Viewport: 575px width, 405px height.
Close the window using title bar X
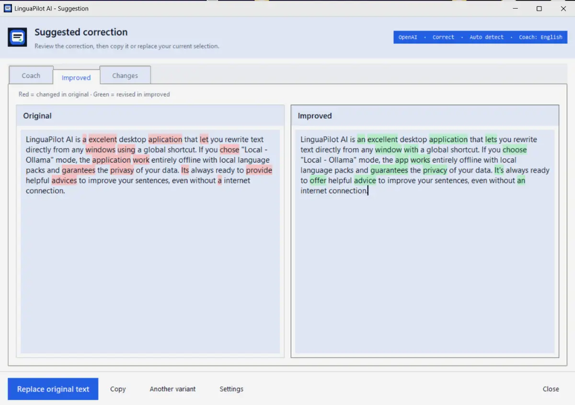click(x=563, y=8)
